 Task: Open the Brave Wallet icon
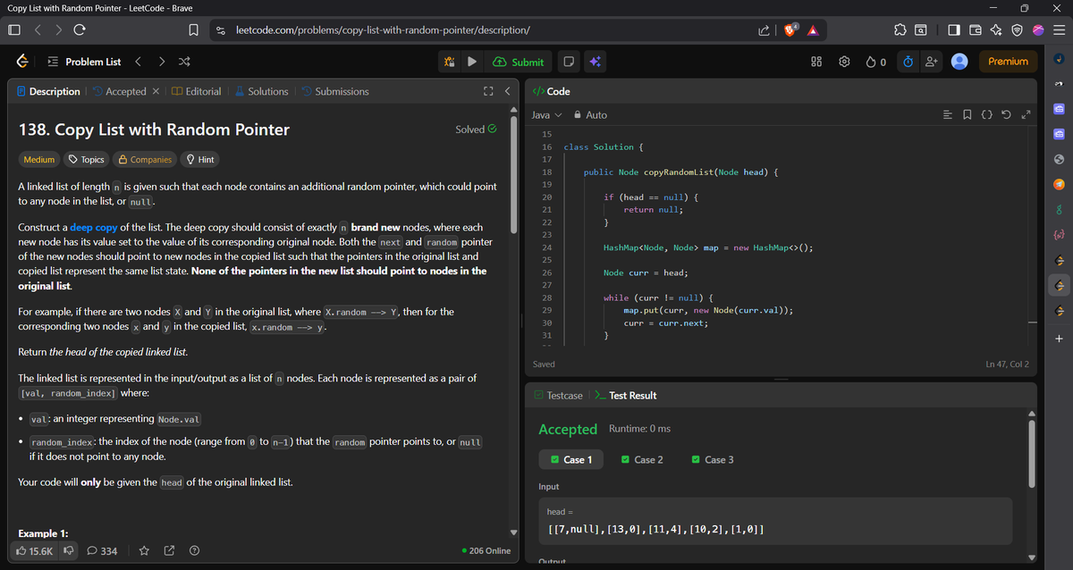coord(976,29)
